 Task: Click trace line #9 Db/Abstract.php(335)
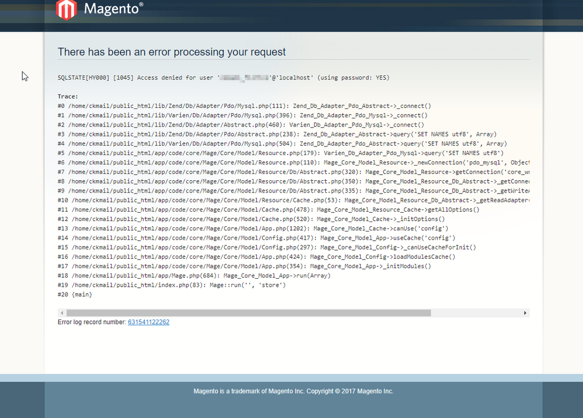pyautogui.click(x=294, y=191)
